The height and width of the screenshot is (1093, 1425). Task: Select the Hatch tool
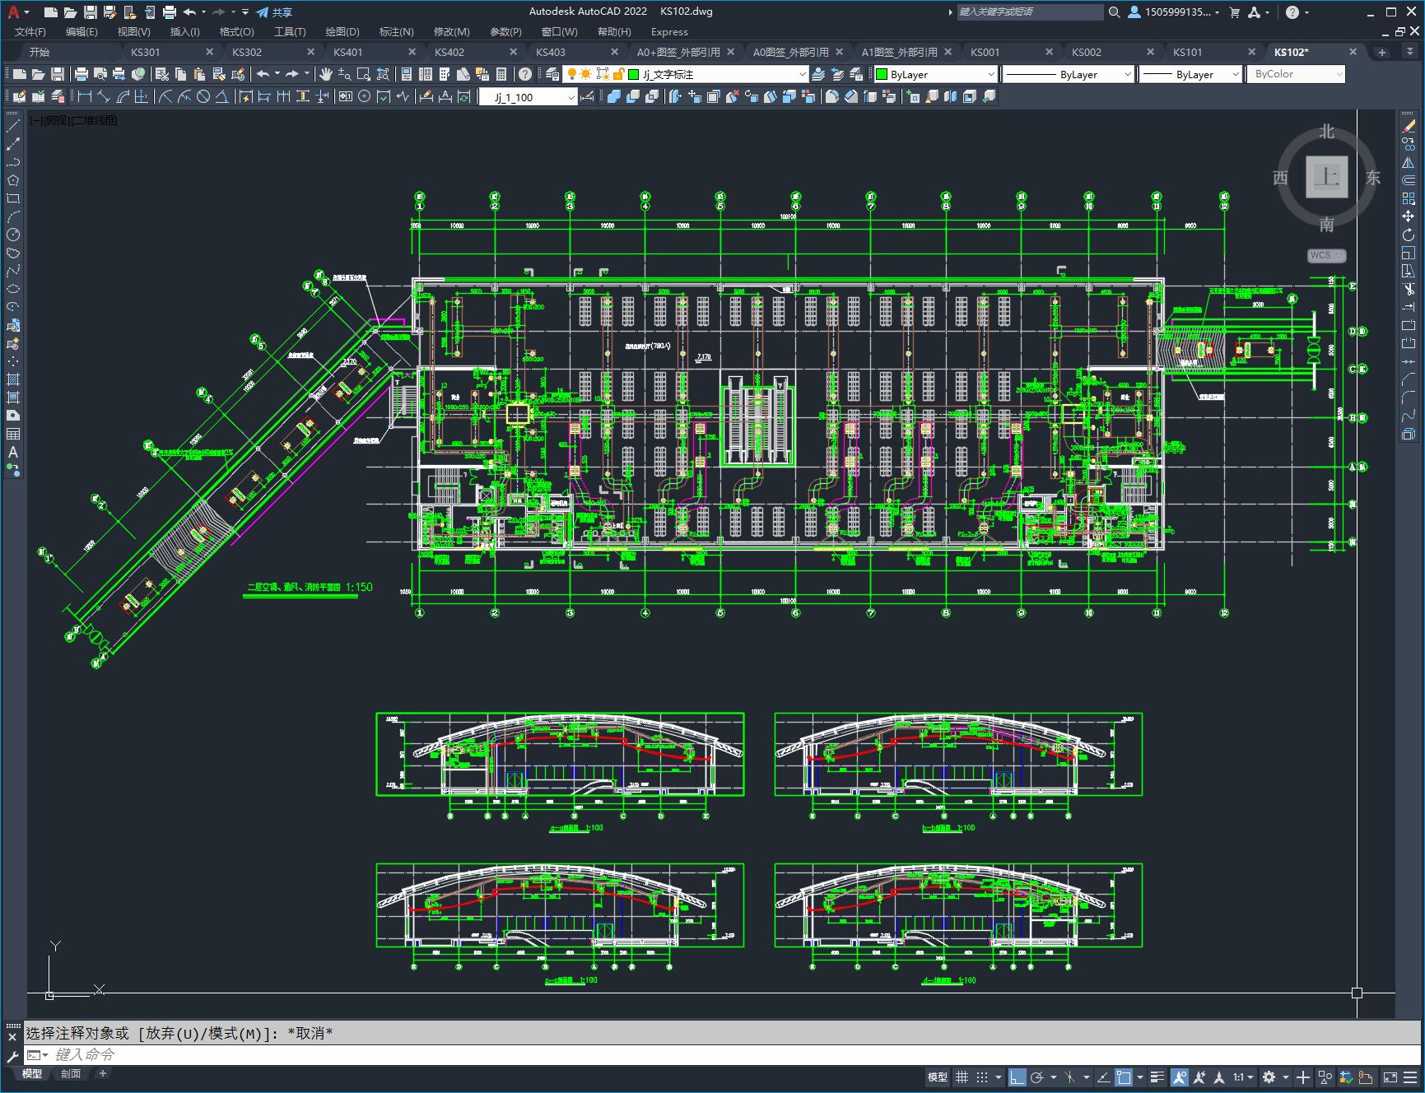(12, 380)
